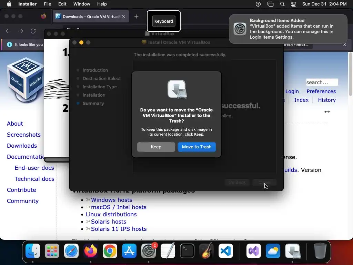Open Finder from the Dock
Viewport: 353px width, 265px height.
click(x=33, y=251)
